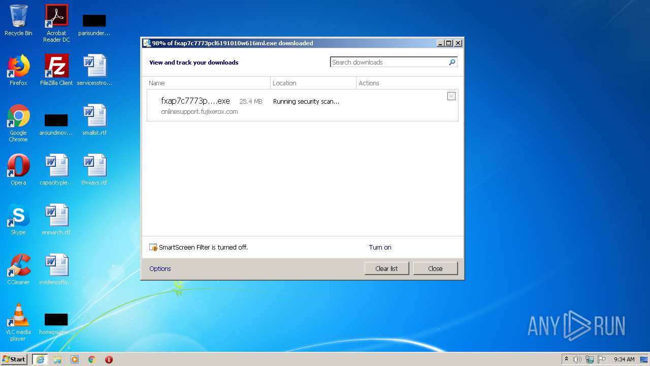This screenshot has height=366, width=650.
Task: Open aroundmov desktop file
Action: coord(56,124)
